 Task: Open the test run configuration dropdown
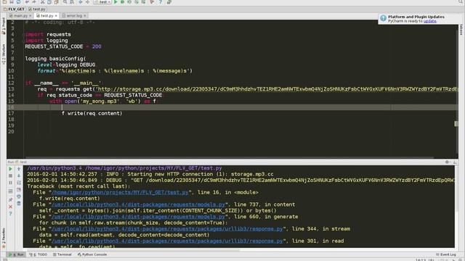102,2
